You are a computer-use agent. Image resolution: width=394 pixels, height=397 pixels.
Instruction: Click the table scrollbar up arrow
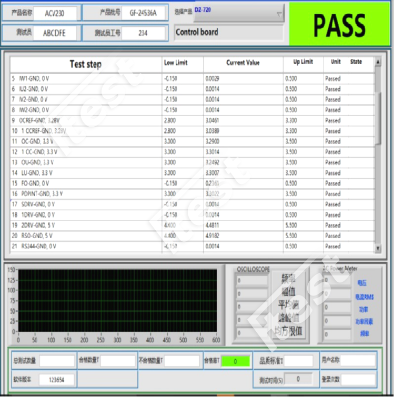tap(377, 63)
